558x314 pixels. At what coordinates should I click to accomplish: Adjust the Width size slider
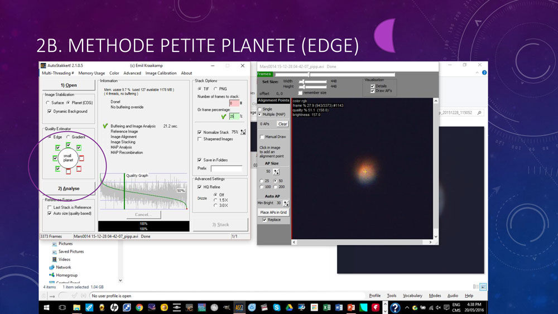(x=313, y=81)
